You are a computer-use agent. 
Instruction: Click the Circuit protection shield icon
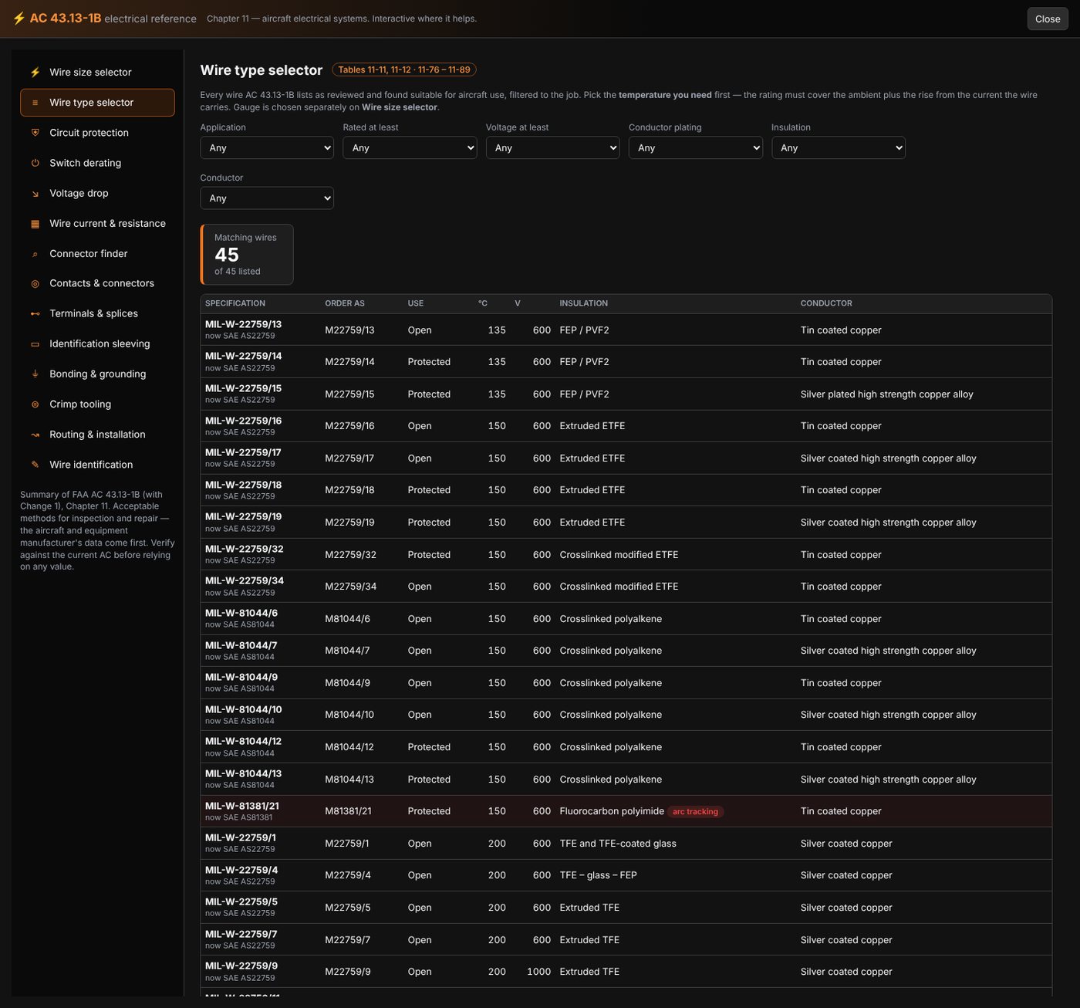(x=35, y=133)
